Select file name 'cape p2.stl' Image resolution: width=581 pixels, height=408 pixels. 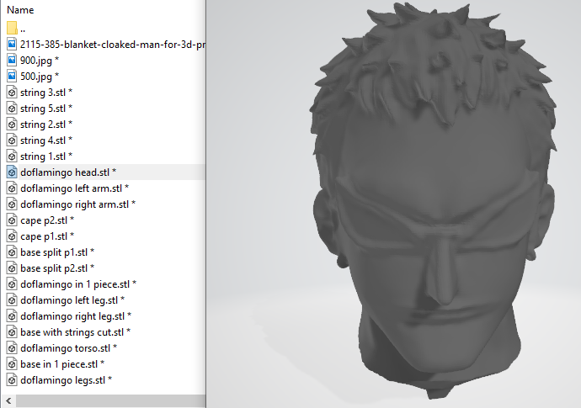tap(44, 220)
